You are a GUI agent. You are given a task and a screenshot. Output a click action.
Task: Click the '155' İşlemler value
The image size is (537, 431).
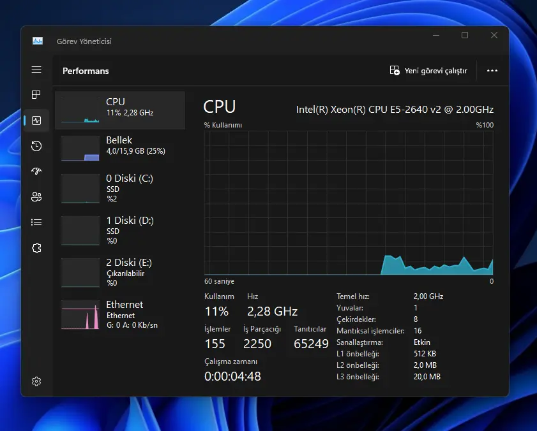[x=215, y=344]
